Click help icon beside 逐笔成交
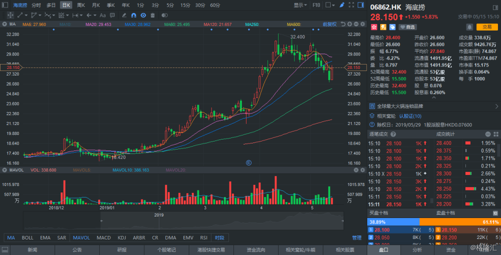Image resolution: width=501 pixels, height=255 pixels. tap(393, 134)
